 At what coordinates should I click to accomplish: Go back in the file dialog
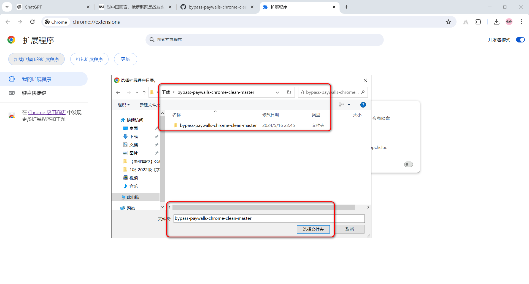pyautogui.click(x=118, y=92)
